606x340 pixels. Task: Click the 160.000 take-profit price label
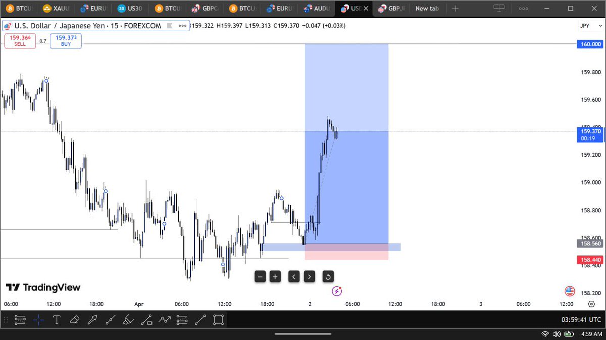(590, 44)
